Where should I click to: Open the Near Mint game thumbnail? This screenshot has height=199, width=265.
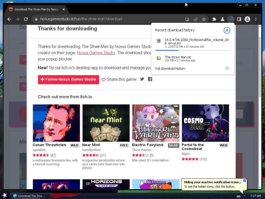pyautogui.click(x=106, y=123)
